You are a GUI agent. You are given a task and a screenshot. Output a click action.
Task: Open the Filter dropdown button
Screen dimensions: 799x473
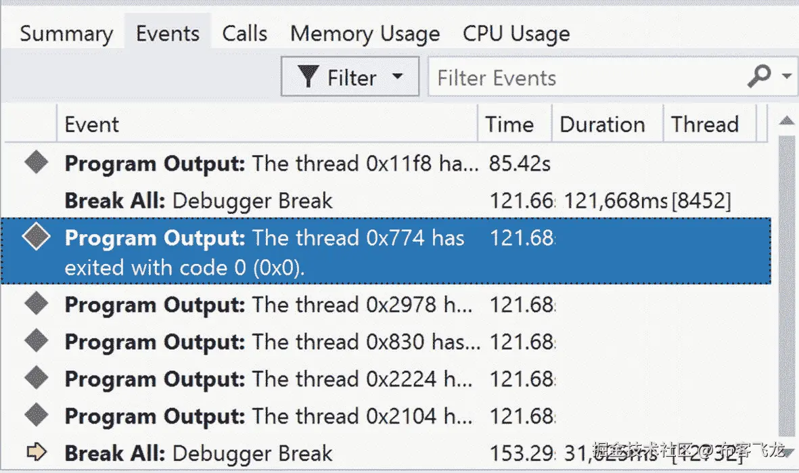[350, 77]
